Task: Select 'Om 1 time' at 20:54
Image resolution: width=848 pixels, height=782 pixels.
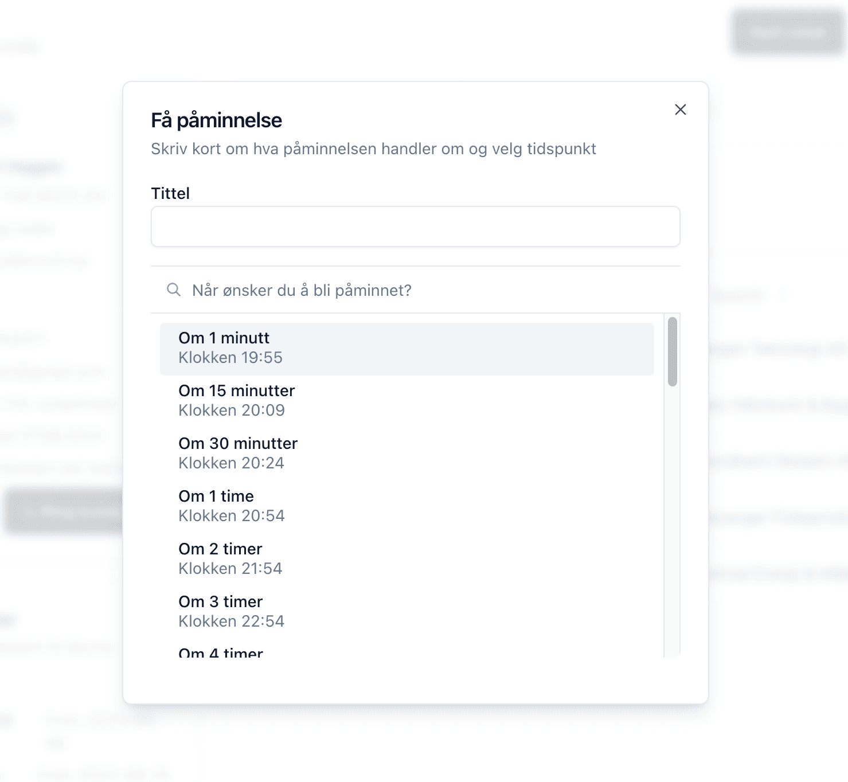Action: pyautogui.click(x=407, y=506)
